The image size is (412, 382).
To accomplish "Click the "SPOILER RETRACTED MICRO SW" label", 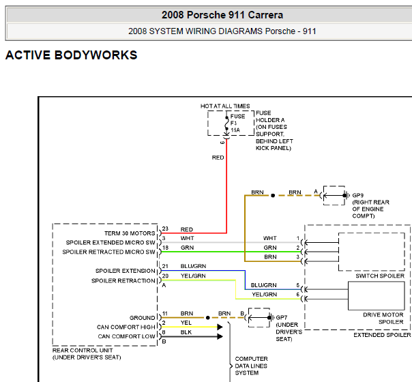I will click(x=108, y=252).
